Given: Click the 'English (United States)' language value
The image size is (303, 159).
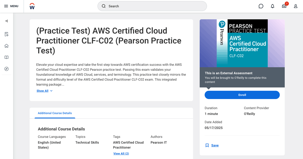Looking at the screenshot, I should coord(49,145).
